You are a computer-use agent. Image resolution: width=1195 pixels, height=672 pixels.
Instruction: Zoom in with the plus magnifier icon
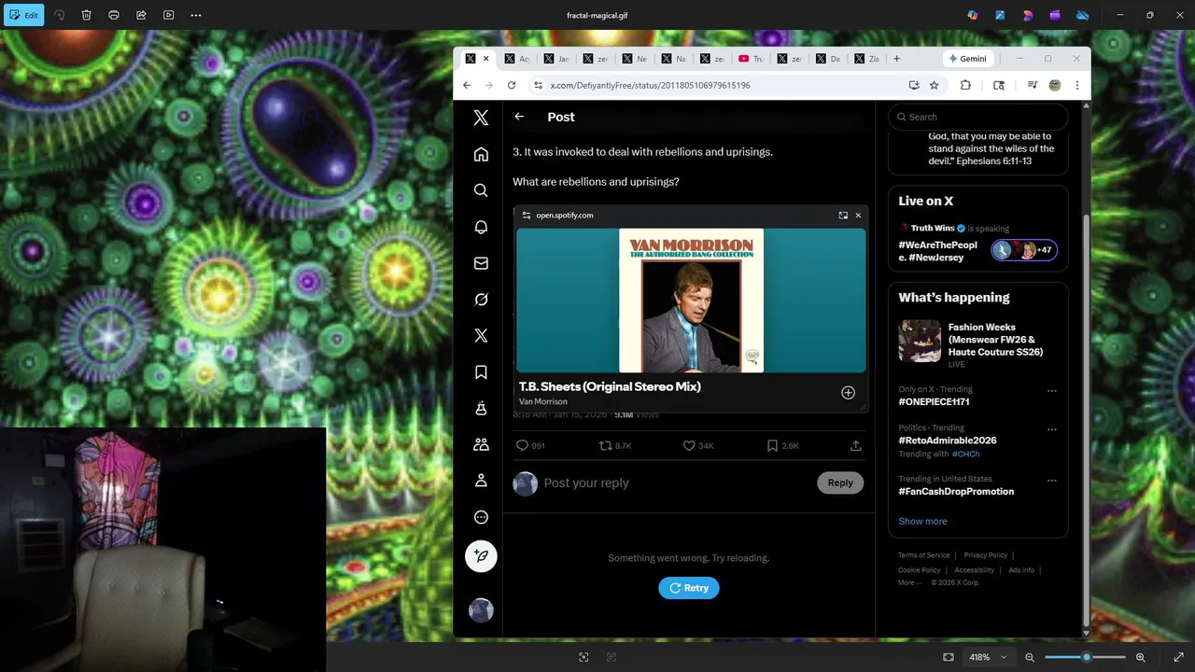pyautogui.click(x=1140, y=657)
